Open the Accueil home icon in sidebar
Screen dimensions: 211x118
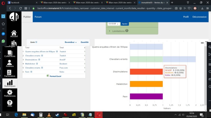(14, 33)
